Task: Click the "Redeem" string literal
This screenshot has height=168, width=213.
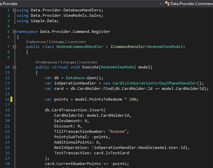Action: [118, 132]
